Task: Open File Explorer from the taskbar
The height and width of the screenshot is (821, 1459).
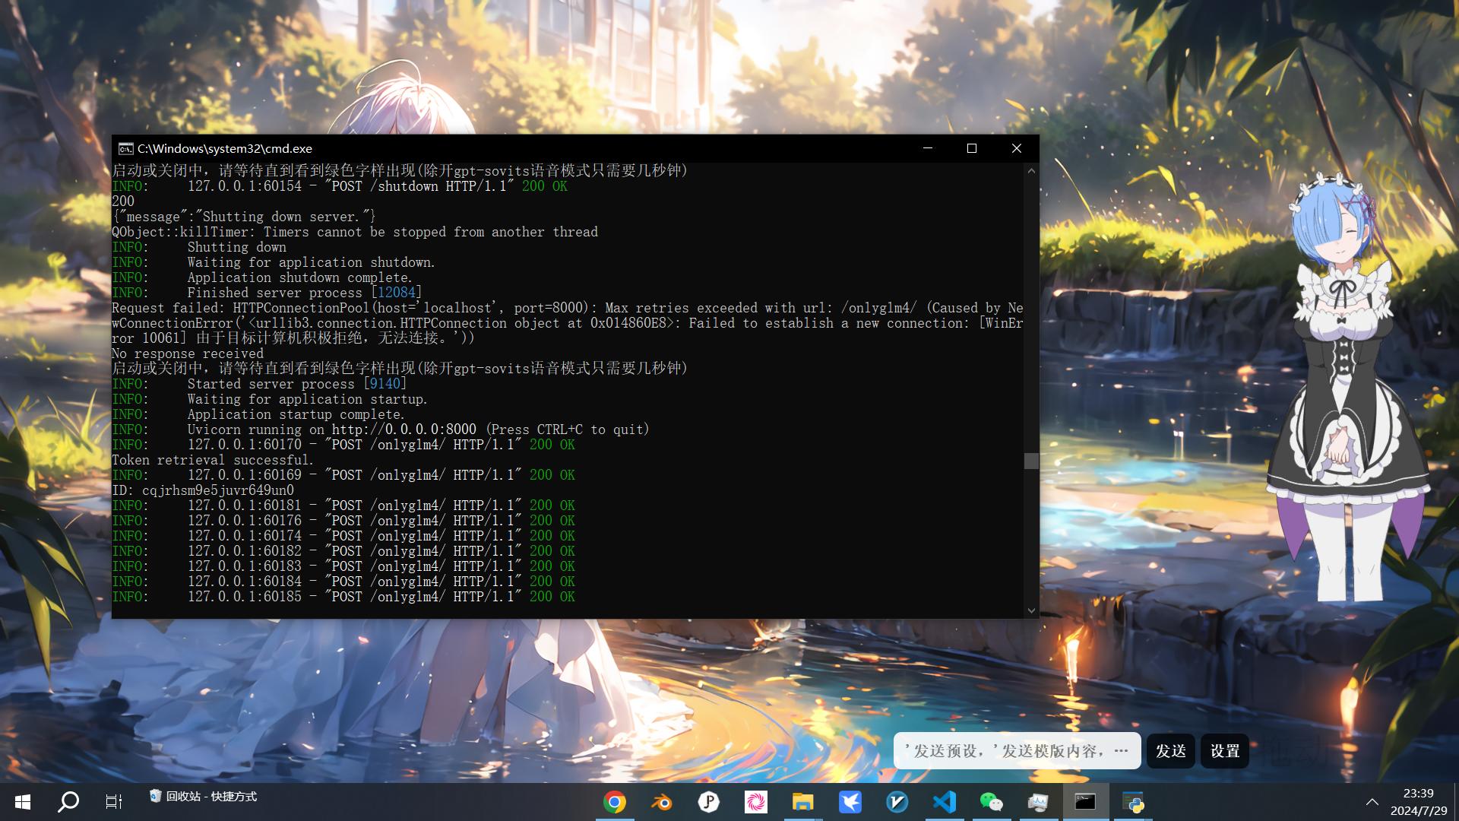Action: tap(803, 802)
